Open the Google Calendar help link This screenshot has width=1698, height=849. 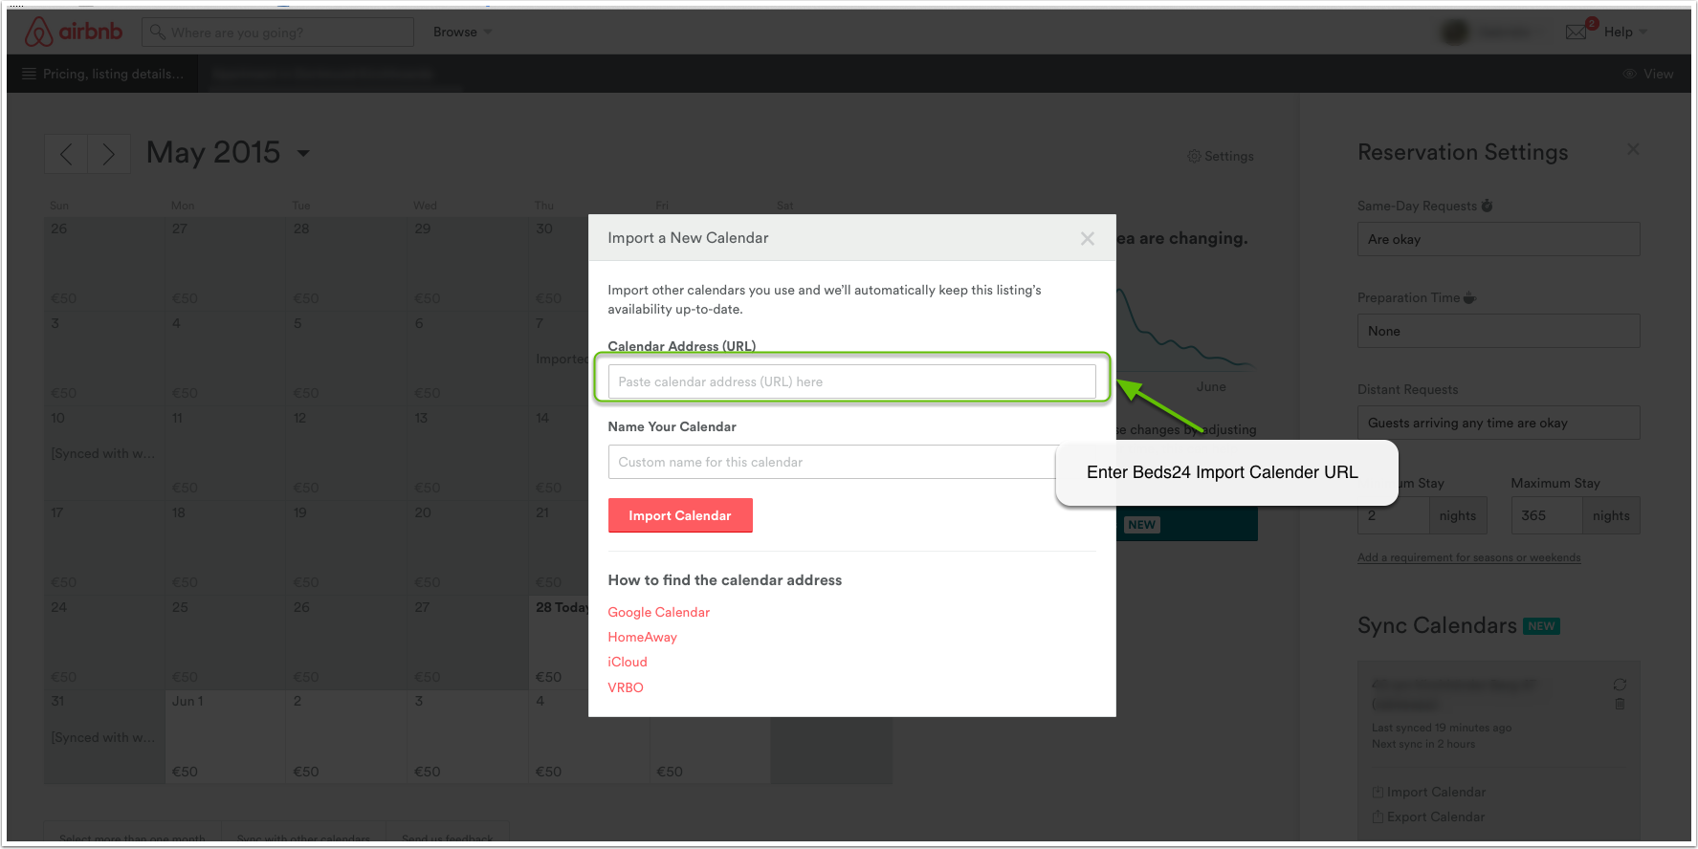(x=658, y=612)
